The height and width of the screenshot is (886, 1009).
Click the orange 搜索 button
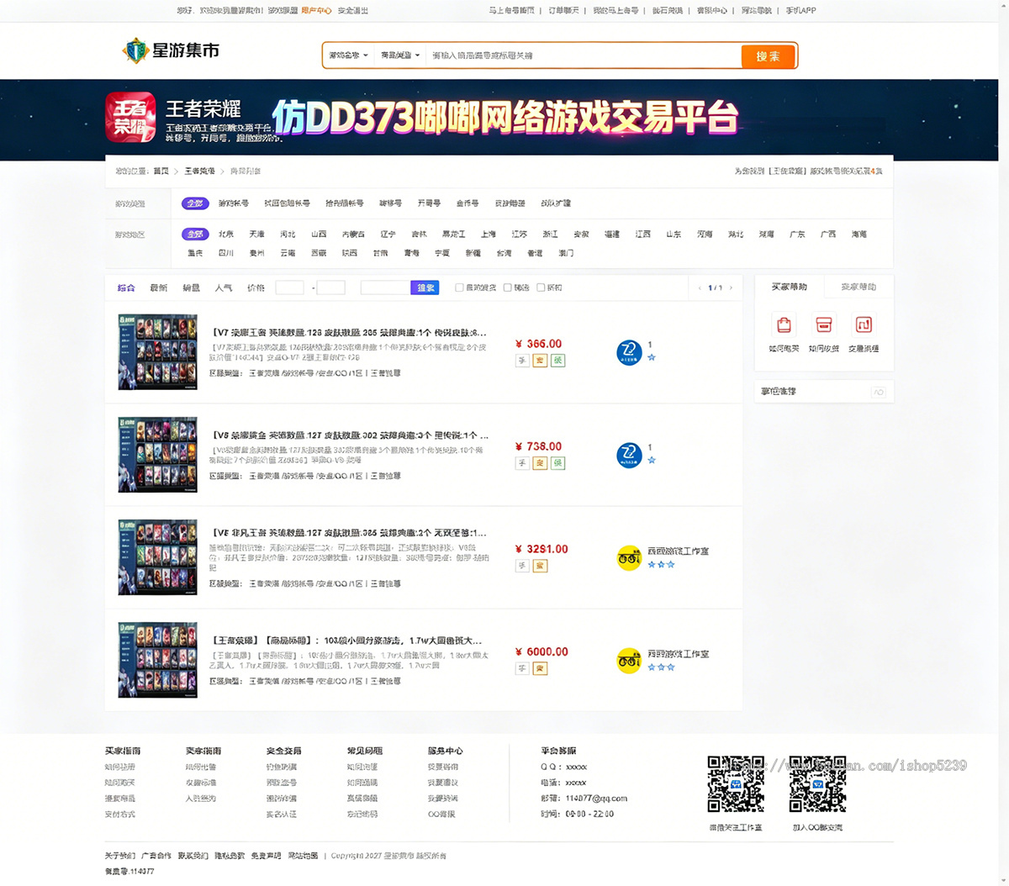[x=768, y=55]
